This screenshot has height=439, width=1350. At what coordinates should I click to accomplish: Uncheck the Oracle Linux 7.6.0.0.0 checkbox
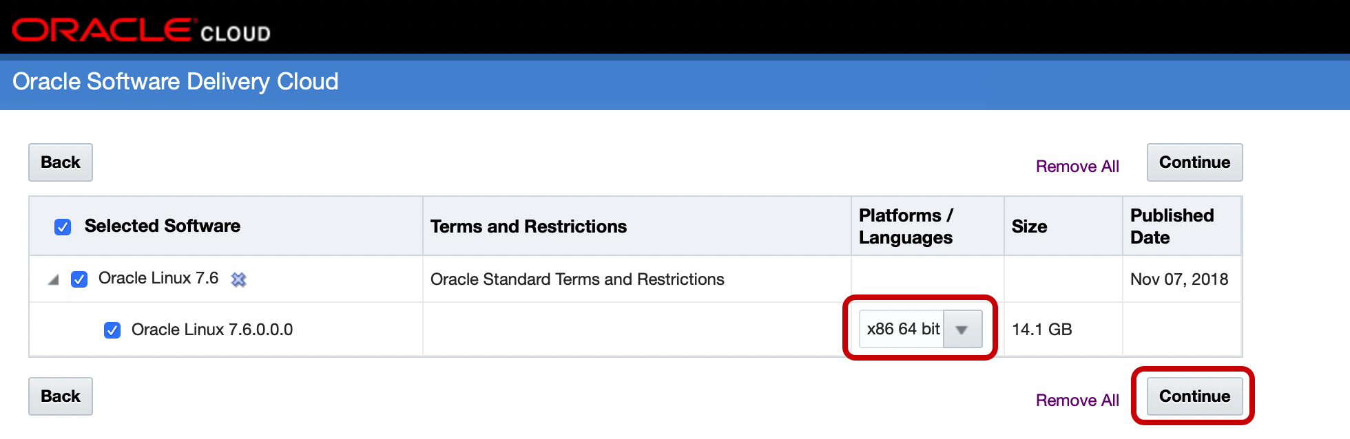(x=112, y=330)
